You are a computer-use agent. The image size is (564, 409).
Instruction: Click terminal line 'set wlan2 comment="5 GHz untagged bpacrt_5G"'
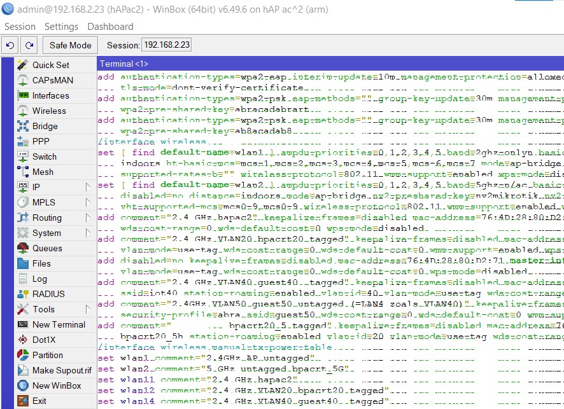click(x=223, y=369)
